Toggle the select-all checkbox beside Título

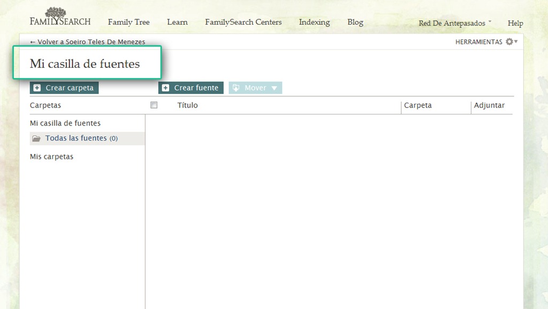[154, 105]
